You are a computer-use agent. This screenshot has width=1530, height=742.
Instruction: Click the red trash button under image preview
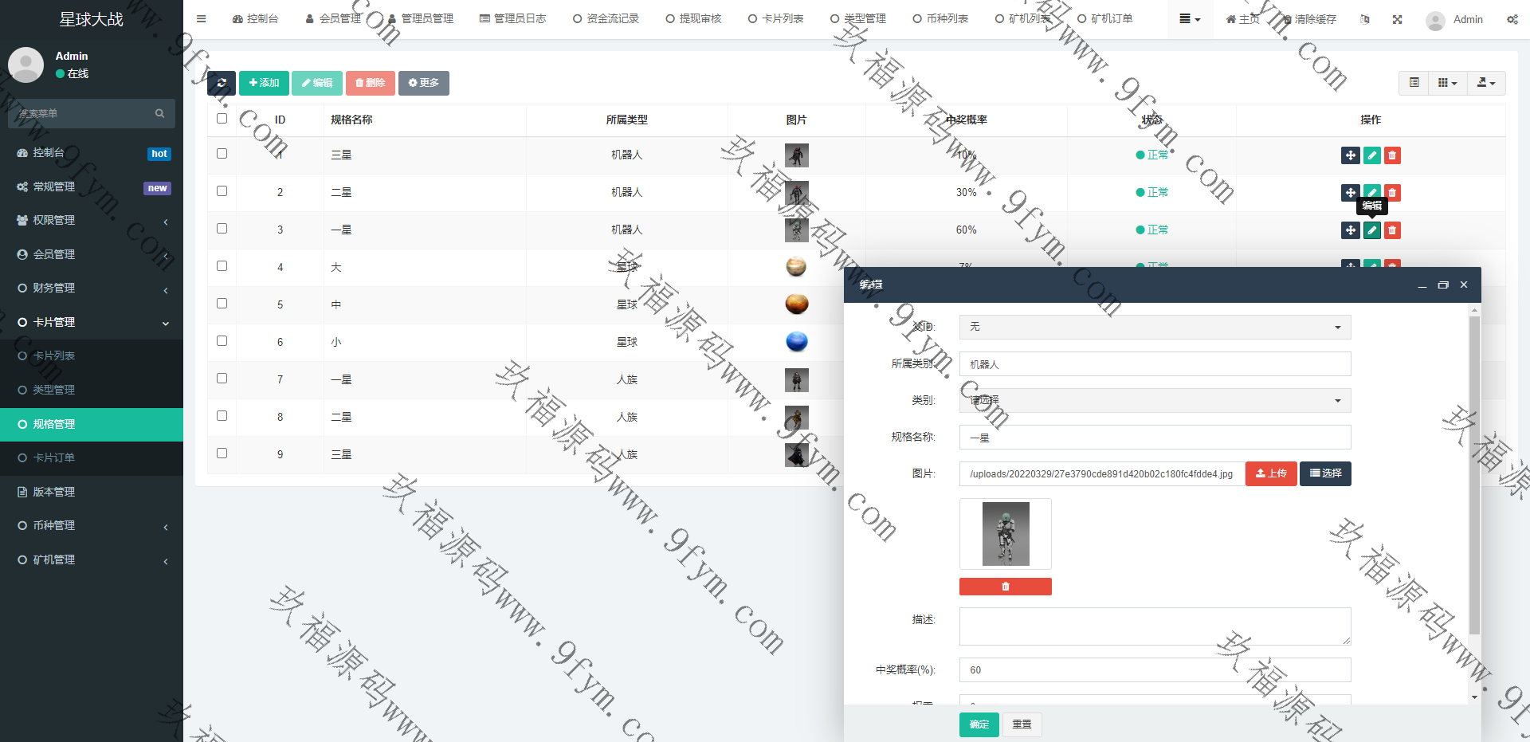pyautogui.click(x=1005, y=587)
